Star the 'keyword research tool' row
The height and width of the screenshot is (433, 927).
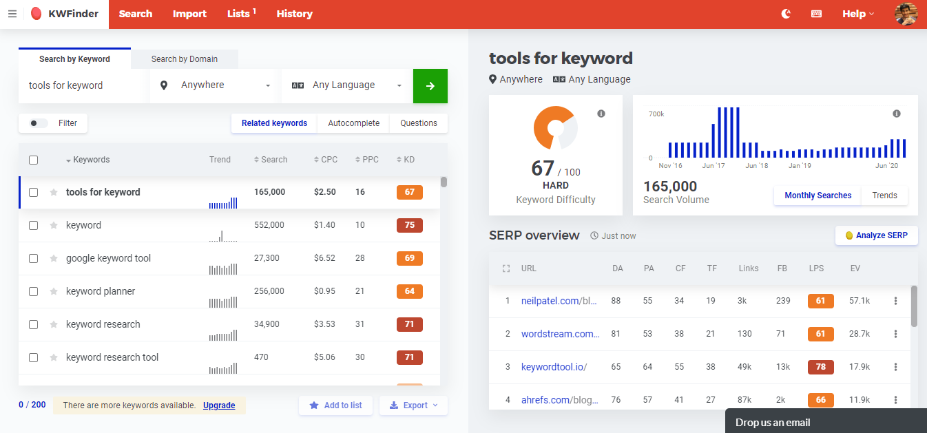pyautogui.click(x=54, y=357)
